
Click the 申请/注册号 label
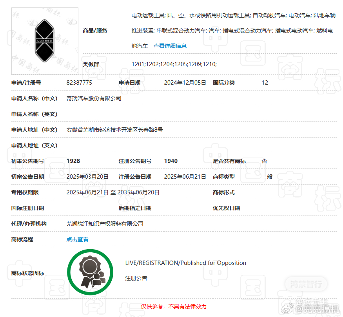26,83
